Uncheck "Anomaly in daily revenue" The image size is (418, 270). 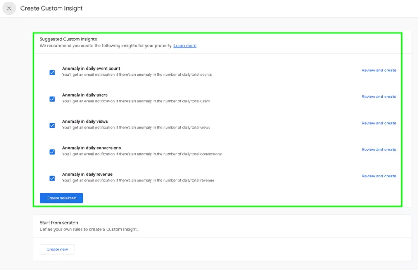52,178
